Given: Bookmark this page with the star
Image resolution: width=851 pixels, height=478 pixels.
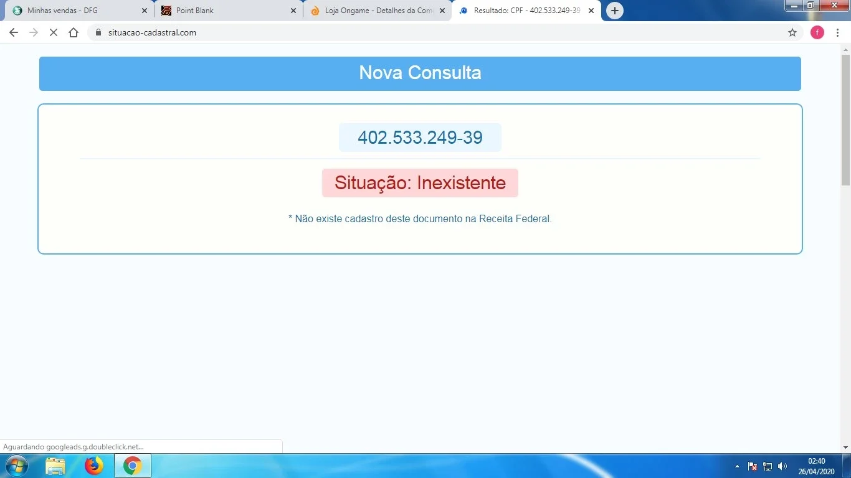Looking at the screenshot, I should [792, 32].
